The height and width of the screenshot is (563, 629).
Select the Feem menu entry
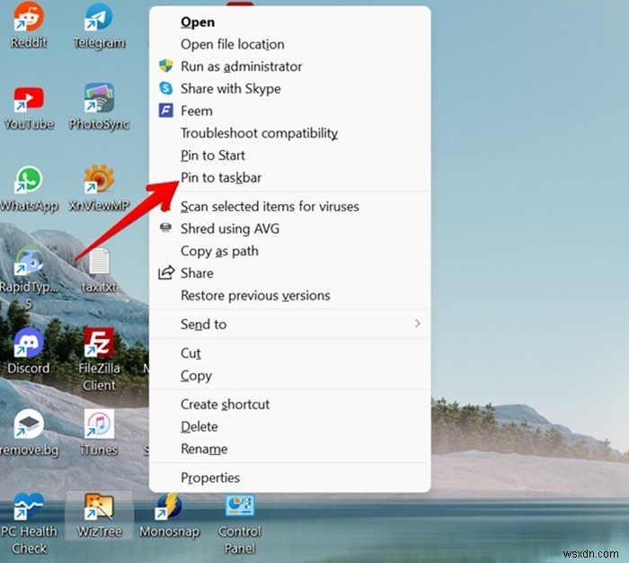pyautogui.click(x=290, y=111)
